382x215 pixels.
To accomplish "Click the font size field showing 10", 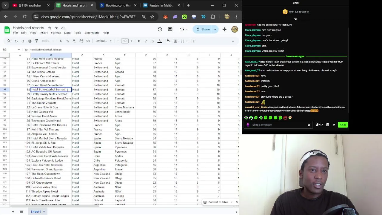I will point(125,41).
